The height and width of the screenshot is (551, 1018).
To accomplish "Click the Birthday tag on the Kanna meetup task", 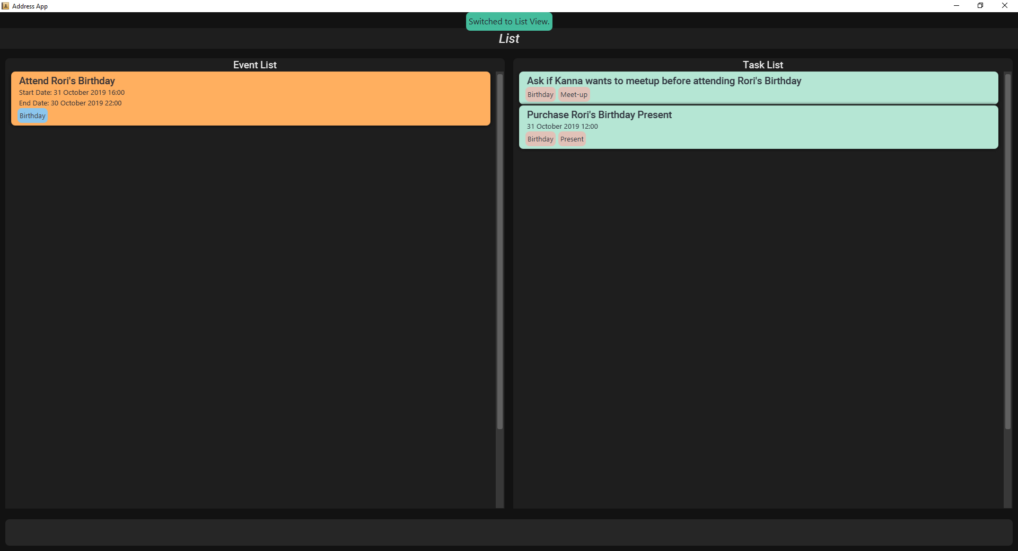I will point(540,95).
